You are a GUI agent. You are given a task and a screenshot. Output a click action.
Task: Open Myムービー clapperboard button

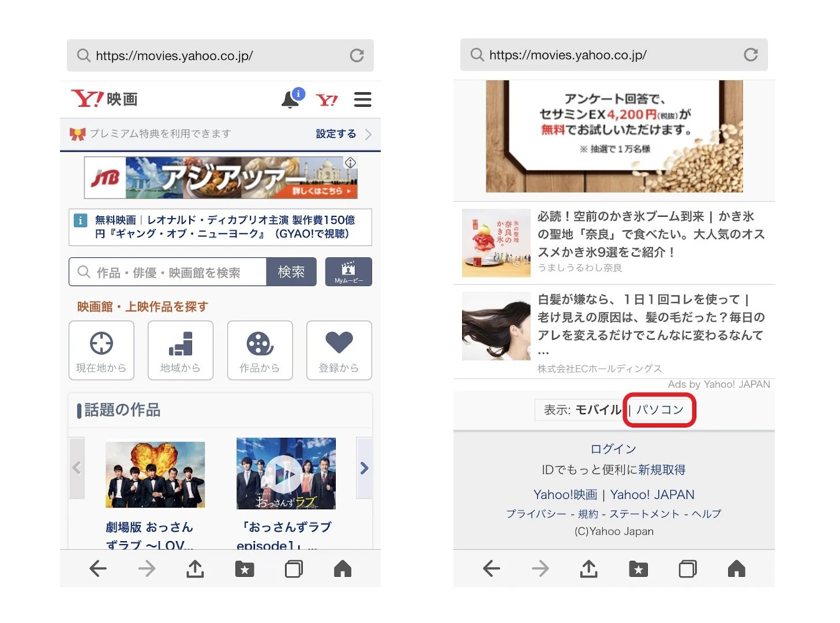348,272
